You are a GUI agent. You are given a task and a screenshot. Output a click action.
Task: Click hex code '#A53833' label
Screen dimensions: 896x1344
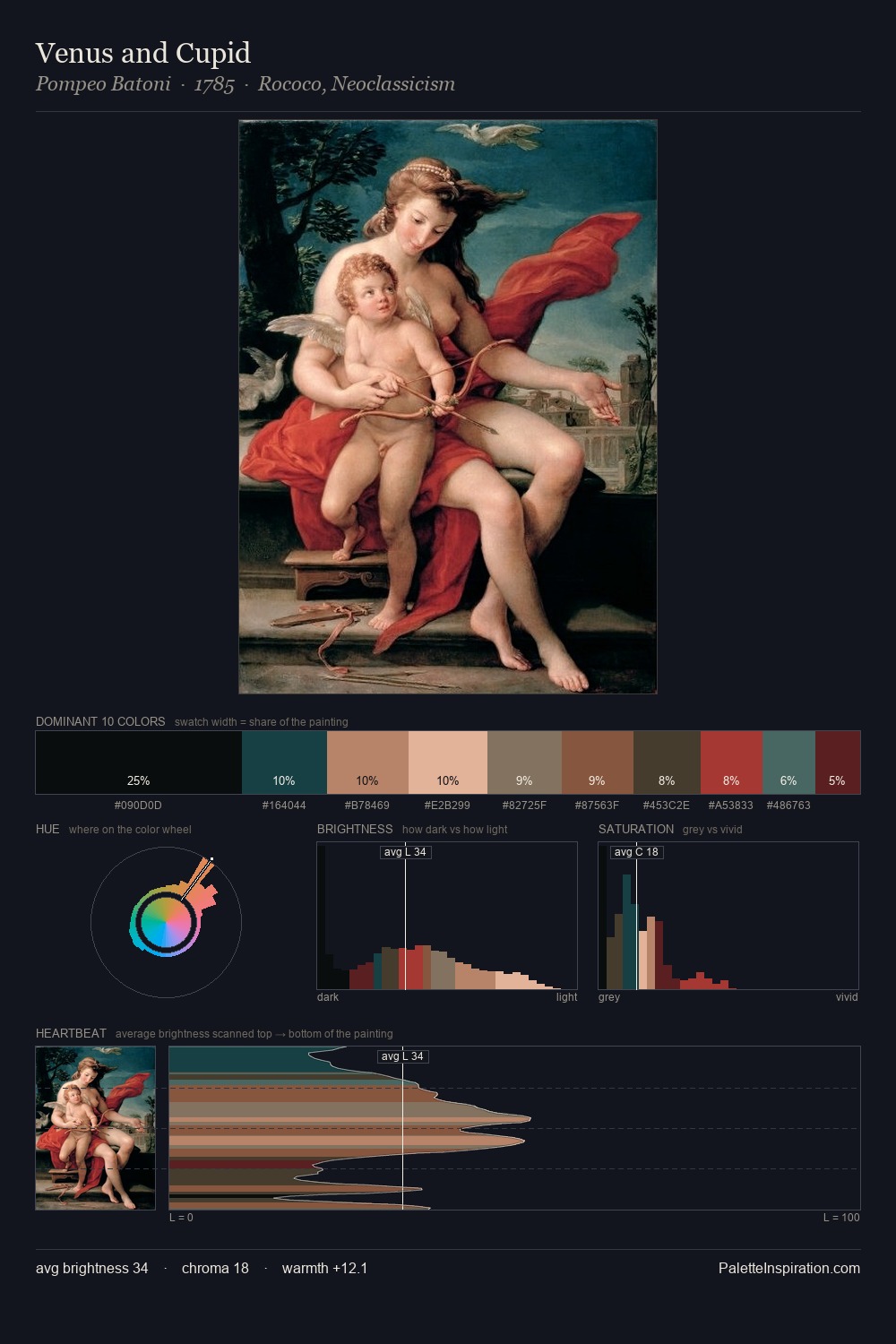pyautogui.click(x=731, y=806)
